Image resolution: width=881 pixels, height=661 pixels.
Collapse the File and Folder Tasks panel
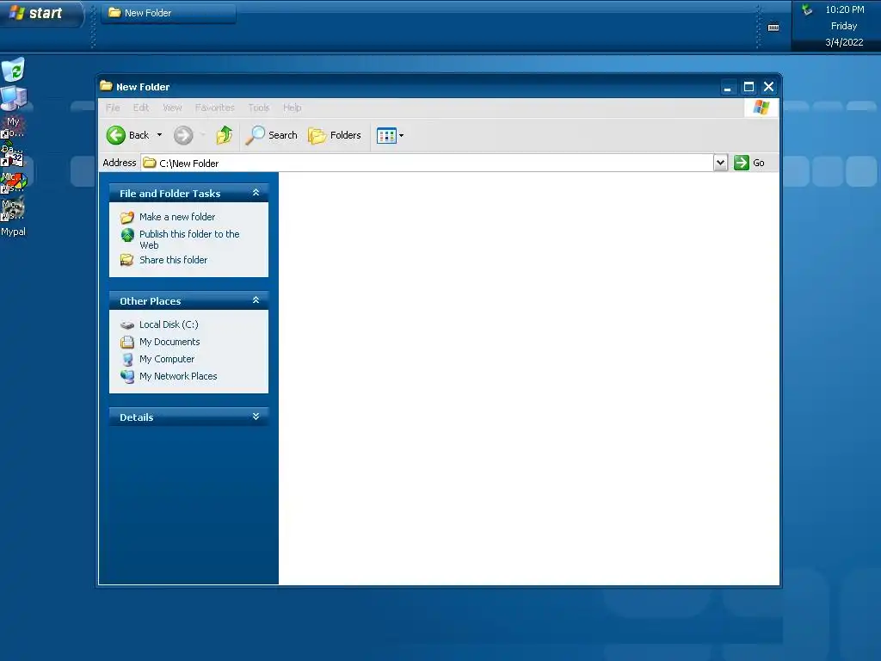point(256,193)
